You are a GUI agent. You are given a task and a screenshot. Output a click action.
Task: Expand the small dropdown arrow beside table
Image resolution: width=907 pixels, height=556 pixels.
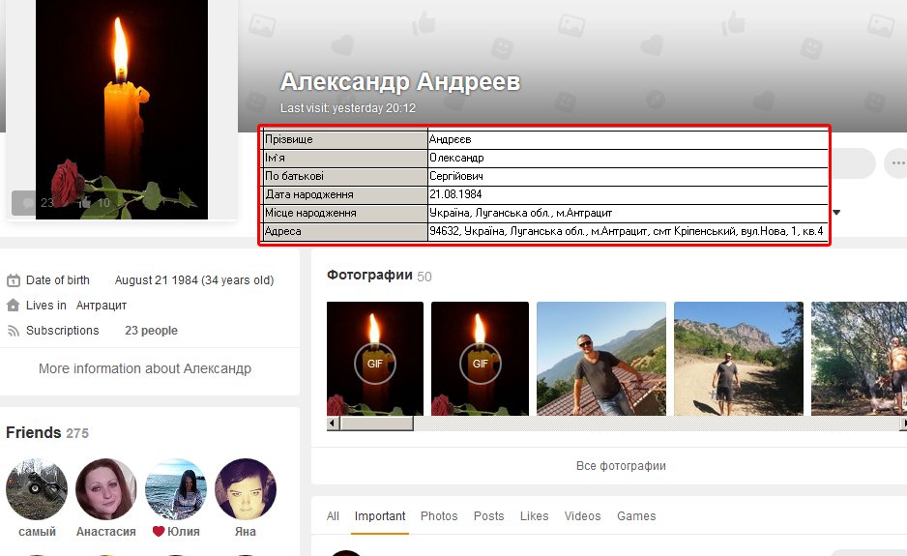836,213
